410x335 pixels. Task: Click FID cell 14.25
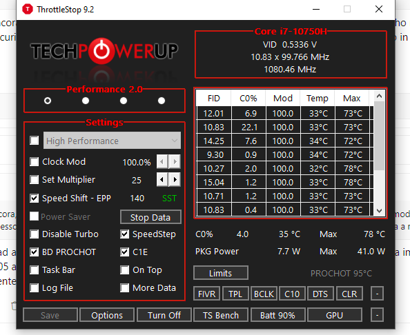[x=214, y=141]
